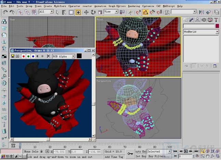Screen dimensions: 221x160
Task: Open the selection filter All dropdown
Action: (x=46, y=11)
